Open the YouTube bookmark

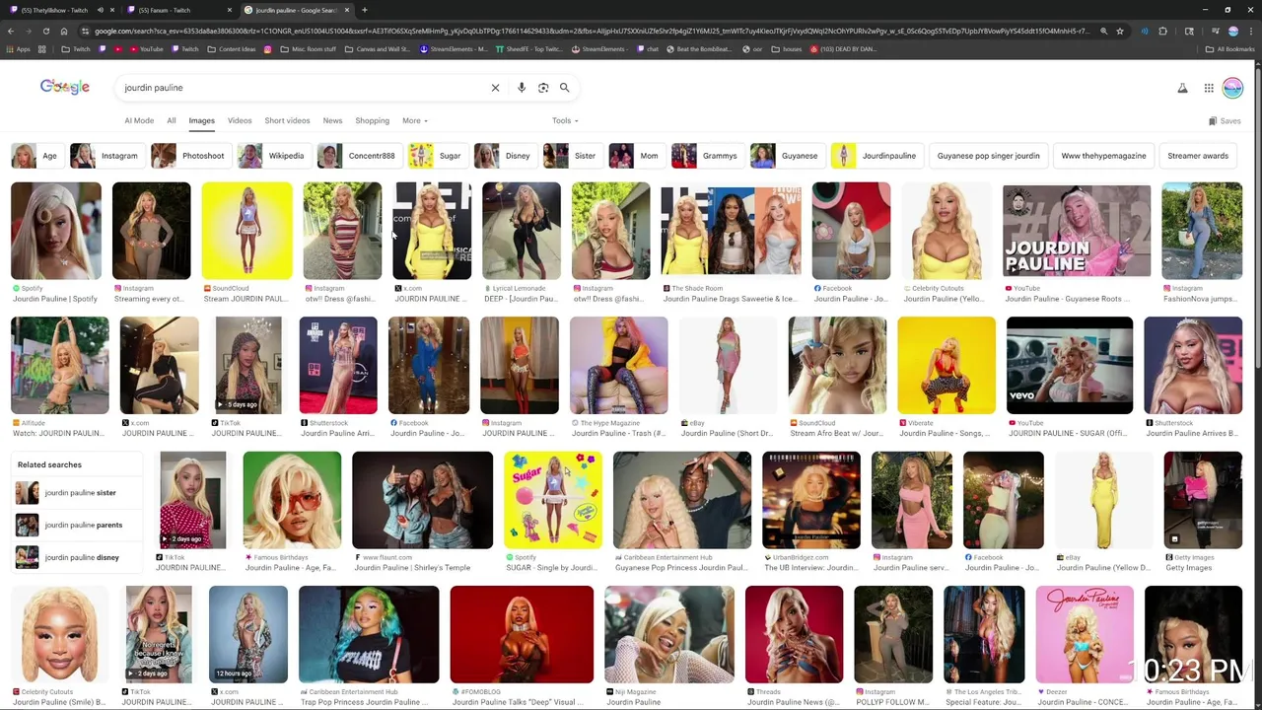click(x=147, y=49)
